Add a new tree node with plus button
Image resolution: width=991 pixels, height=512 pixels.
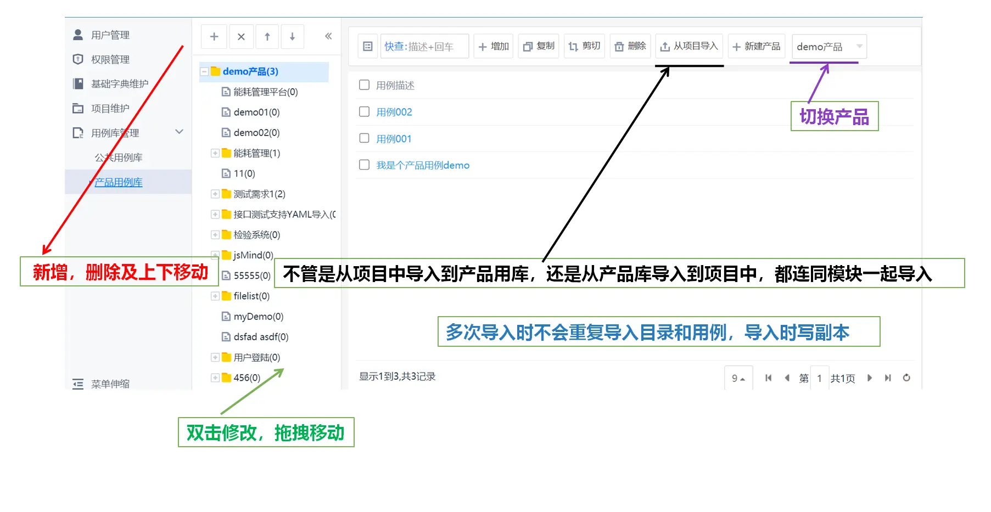point(214,37)
